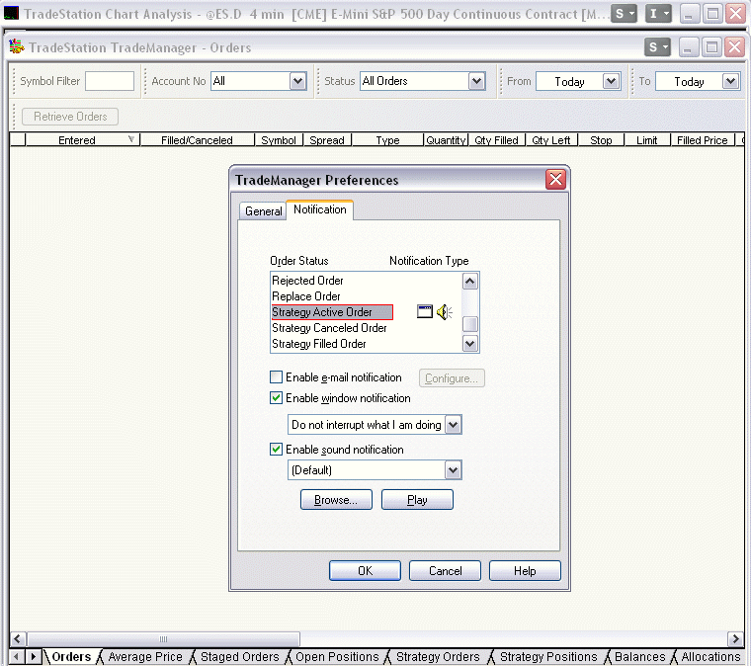This screenshot has width=751, height=666.
Task: Click the Order Status list scroll down arrow
Action: (x=470, y=344)
